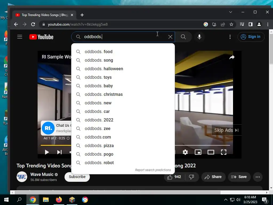The height and width of the screenshot is (205, 273).
Task: Launch Firefox from the taskbar
Action: [59, 200]
